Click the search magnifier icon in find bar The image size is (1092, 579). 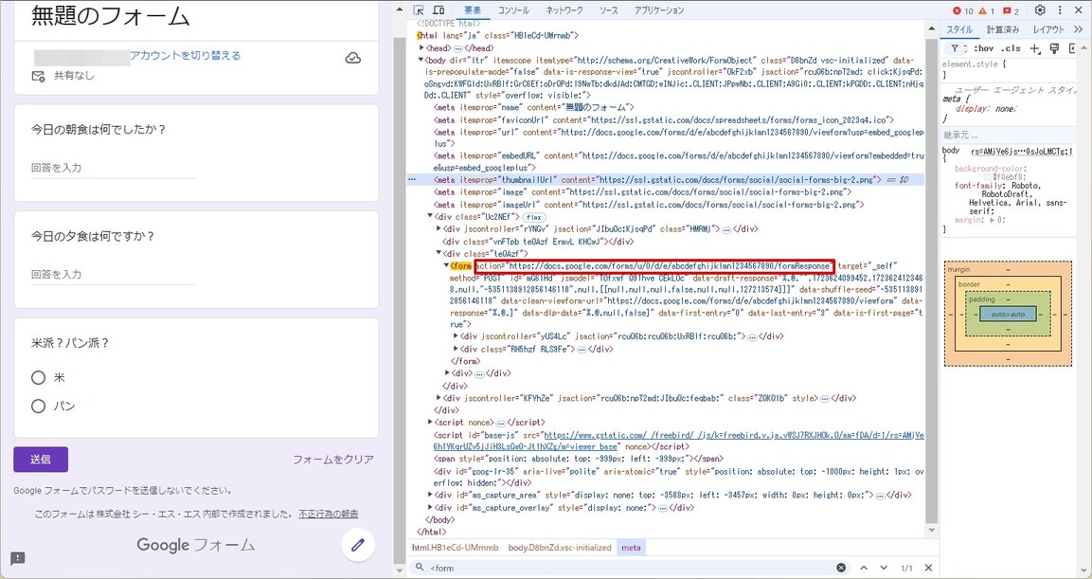coord(420,568)
